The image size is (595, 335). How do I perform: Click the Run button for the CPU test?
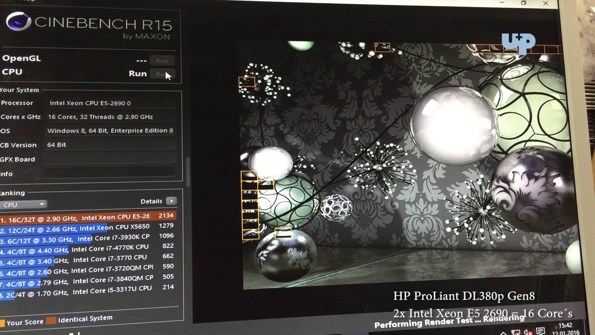tap(162, 74)
